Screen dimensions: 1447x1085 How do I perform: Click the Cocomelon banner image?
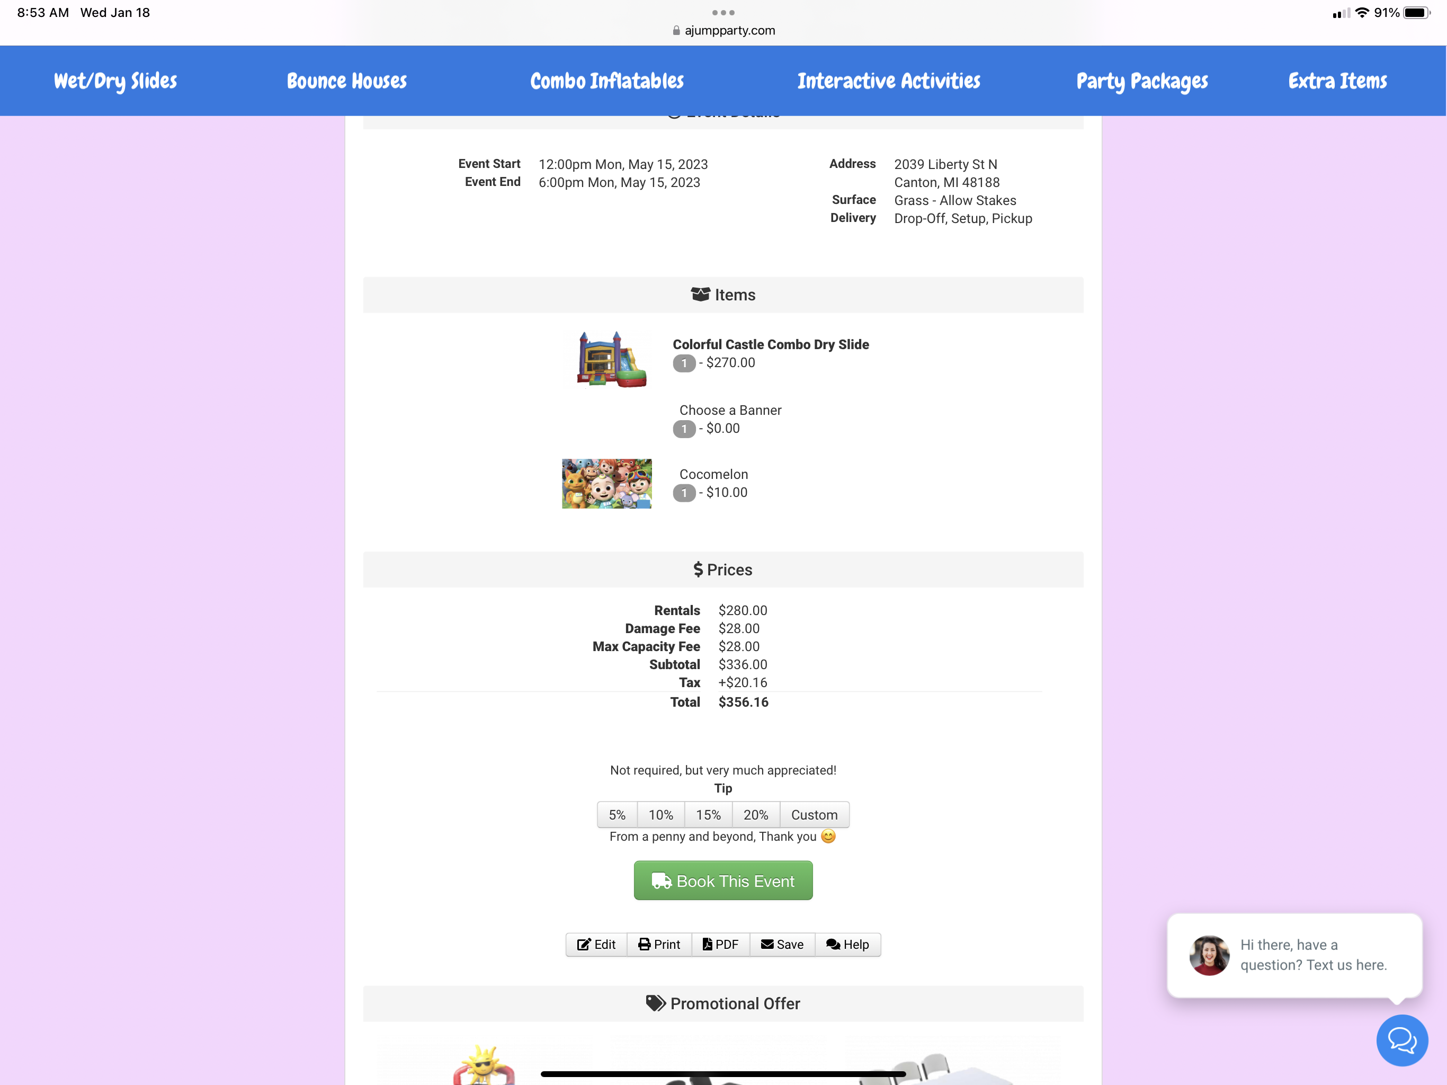click(606, 484)
